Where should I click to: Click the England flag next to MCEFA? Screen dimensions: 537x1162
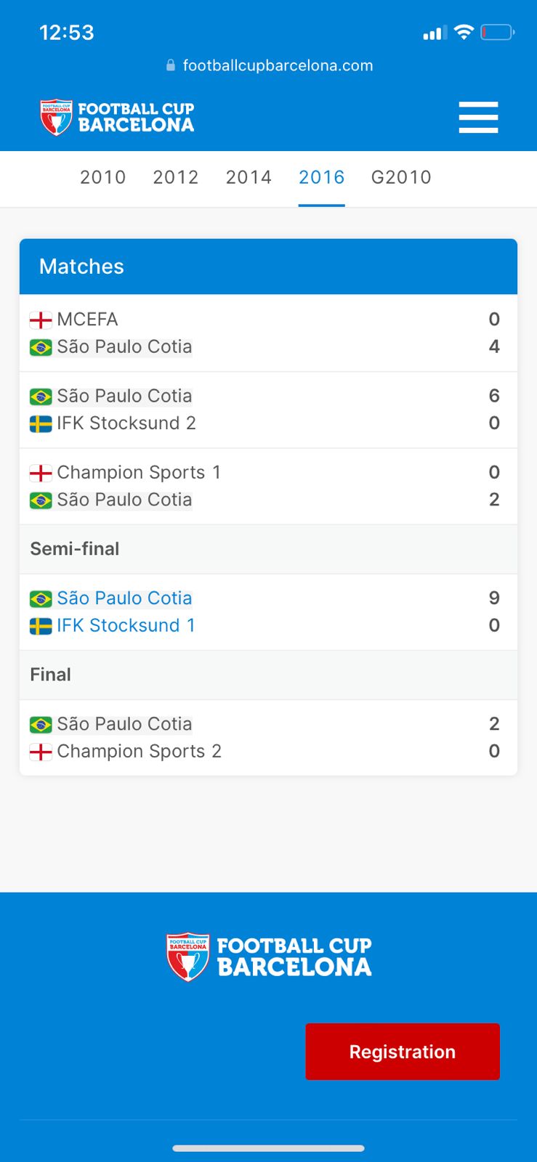(x=41, y=320)
